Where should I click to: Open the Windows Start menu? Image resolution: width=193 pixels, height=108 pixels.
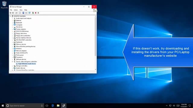[3, 106]
